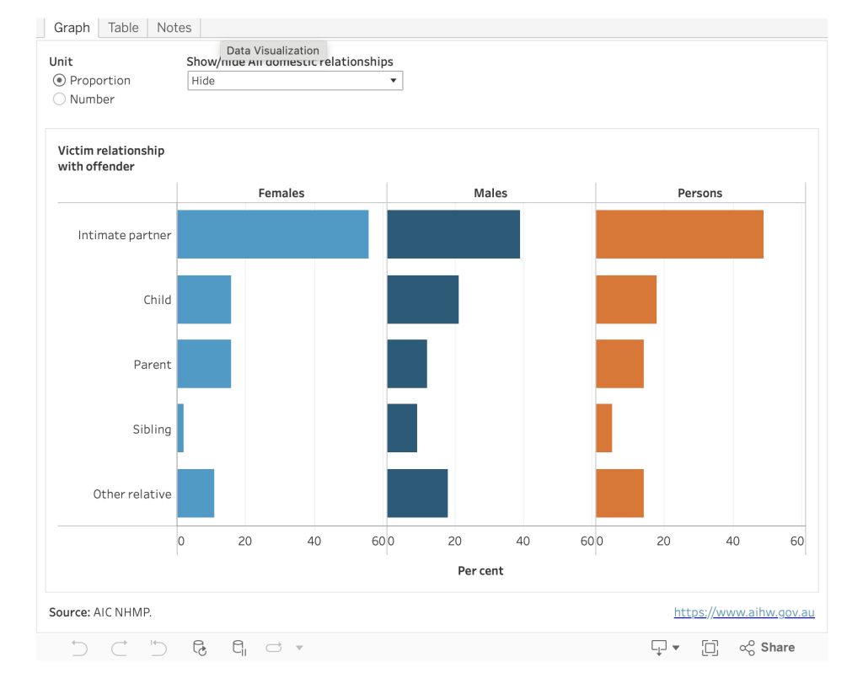Viewport: 863px width, 694px height.
Task: Select the Proportion radio button
Action: (x=59, y=81)
